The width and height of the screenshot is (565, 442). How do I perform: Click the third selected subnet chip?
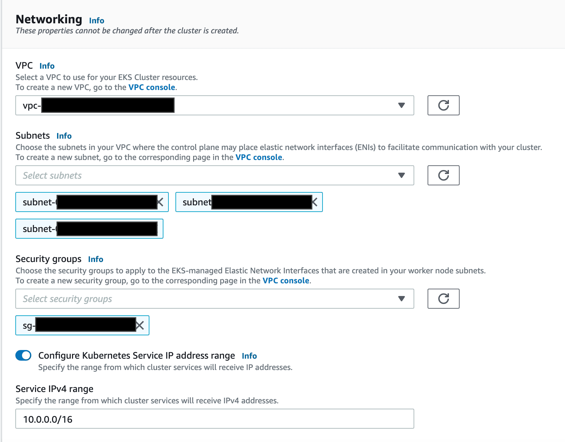(89, 229)
